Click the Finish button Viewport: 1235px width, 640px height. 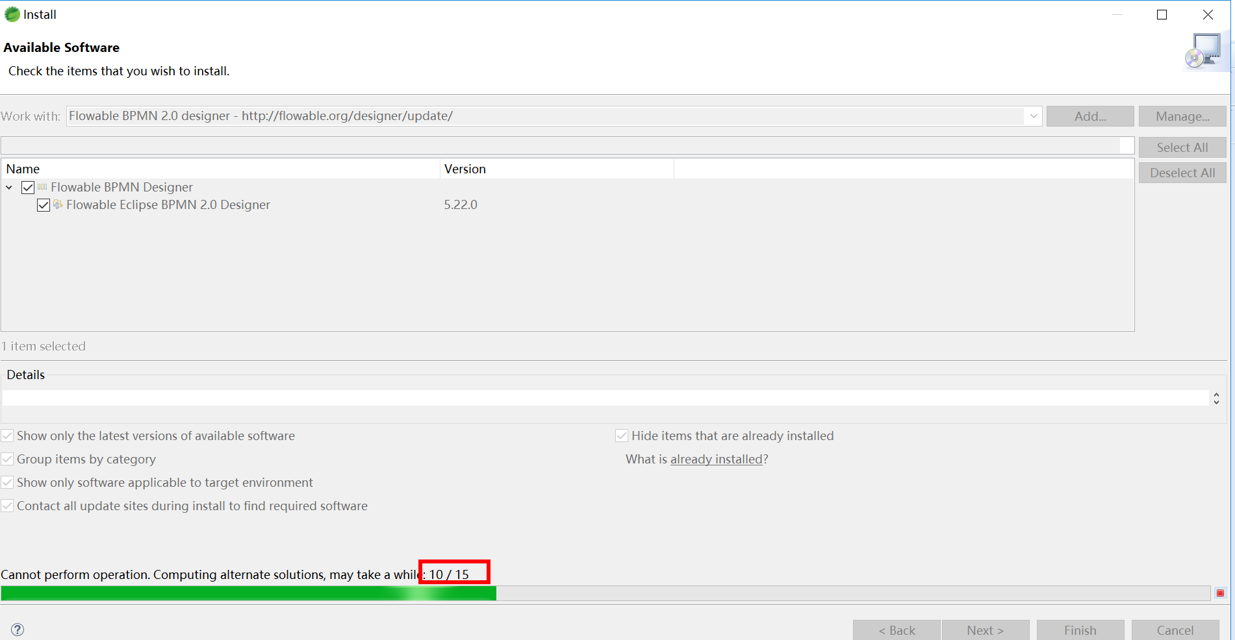point(1080,630)
